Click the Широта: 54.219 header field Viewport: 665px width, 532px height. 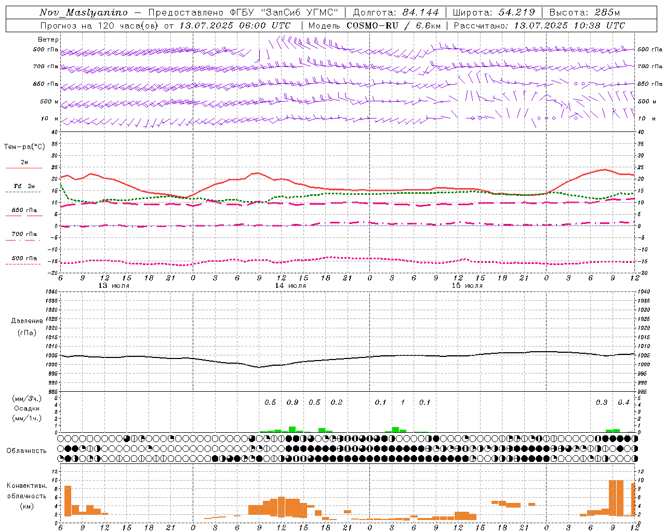pyautogui.click(x=494, y=12)
